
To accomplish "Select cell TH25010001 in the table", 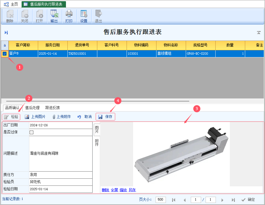I will (x=82, y=54).
